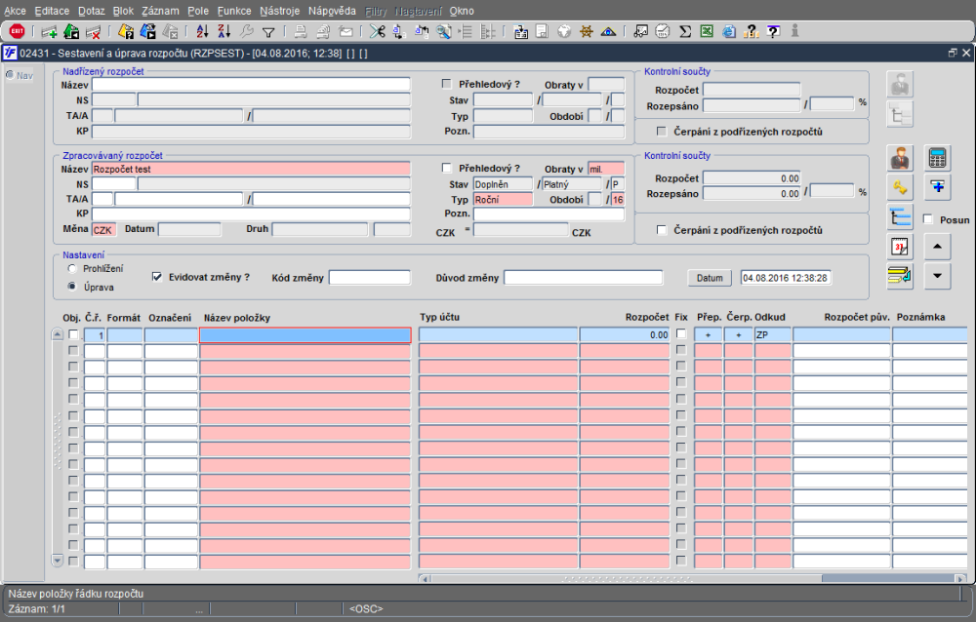Toggle the Evidovat změny checkbox
The image size is (976, 622).
tap(157, 277)
